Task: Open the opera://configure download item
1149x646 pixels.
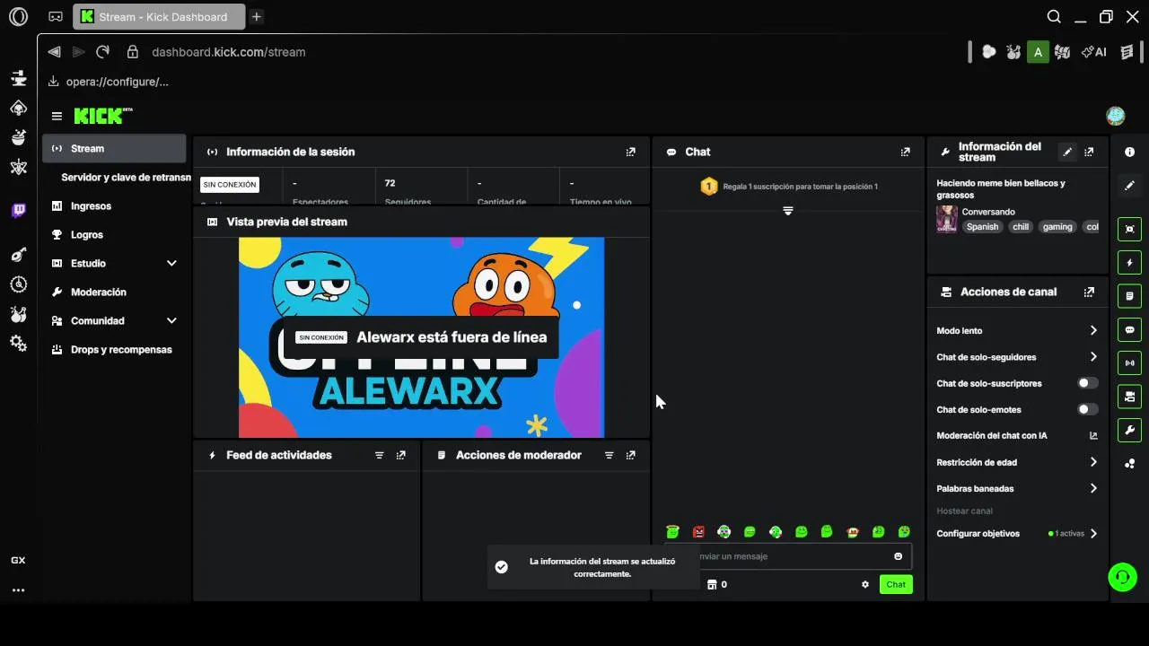Action: tap(109, 82)
